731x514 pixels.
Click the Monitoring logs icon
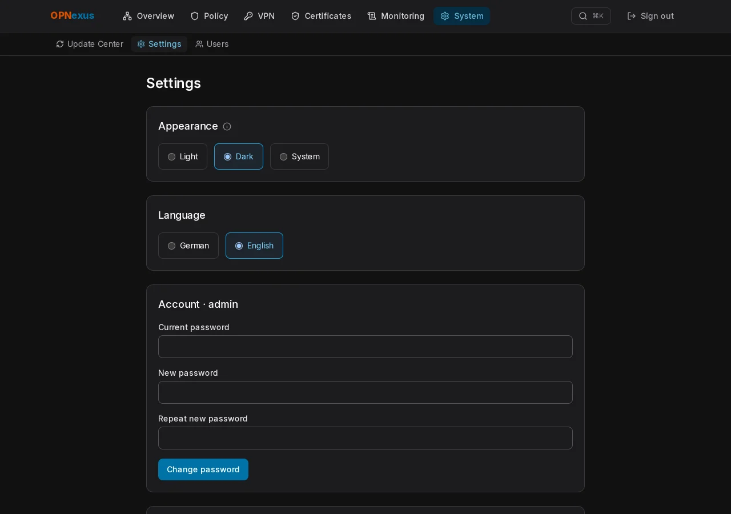pos(372,16)
